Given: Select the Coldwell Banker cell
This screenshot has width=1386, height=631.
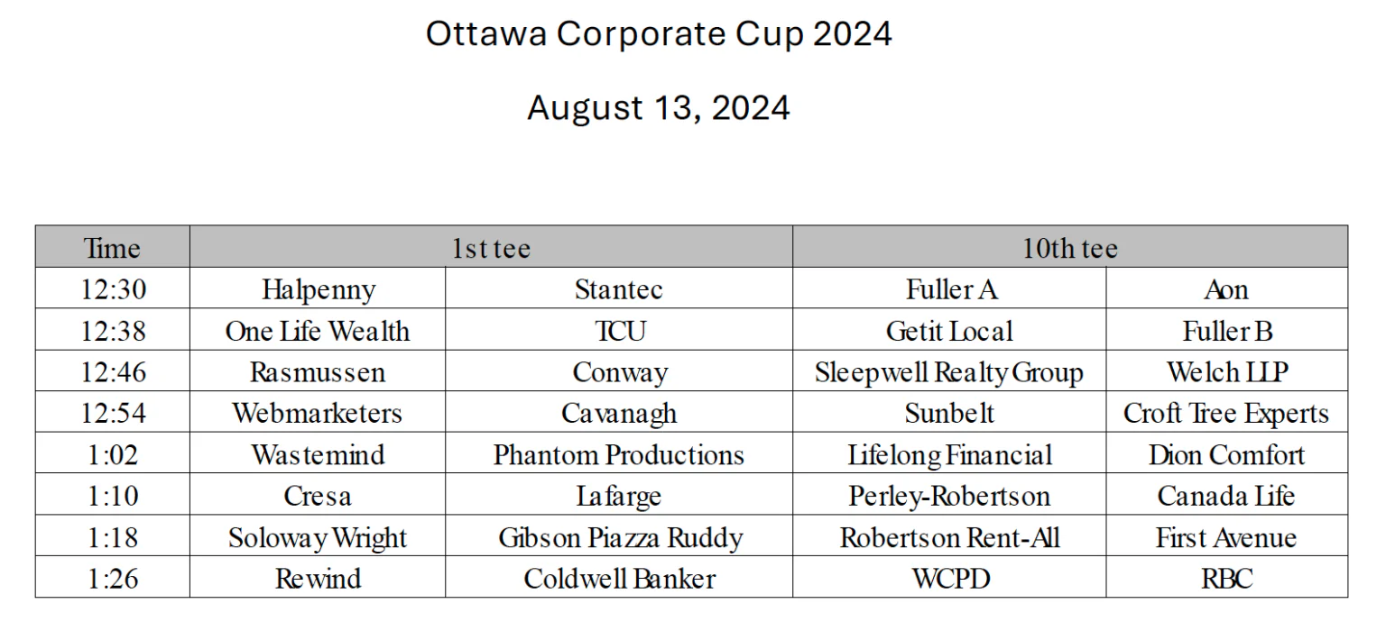Looking at the screenshot, I should tap(618, 579).
